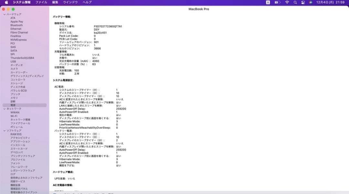349x194 pixels.
Task: Collapse the ネットワーク section chevron
Action: pos(5,109)
